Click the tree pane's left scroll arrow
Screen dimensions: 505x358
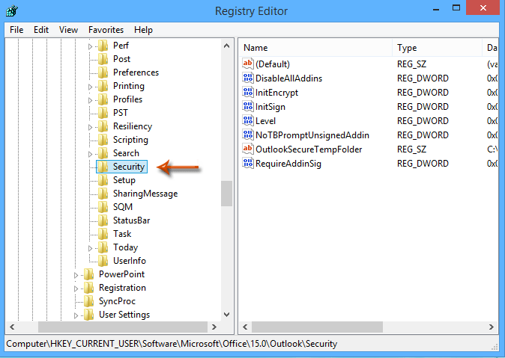click(x=12, y=327)
